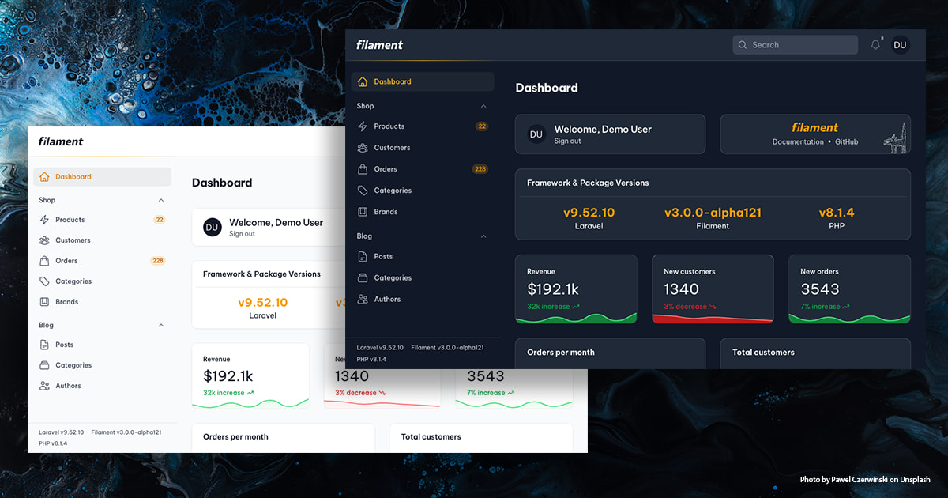
Task: Click the shop Categories tag icon in light window
Action: point(44,281)
